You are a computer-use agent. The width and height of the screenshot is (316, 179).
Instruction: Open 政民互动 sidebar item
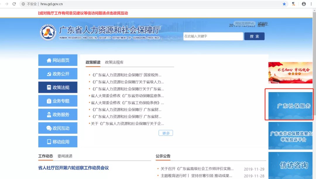[58, 128]
